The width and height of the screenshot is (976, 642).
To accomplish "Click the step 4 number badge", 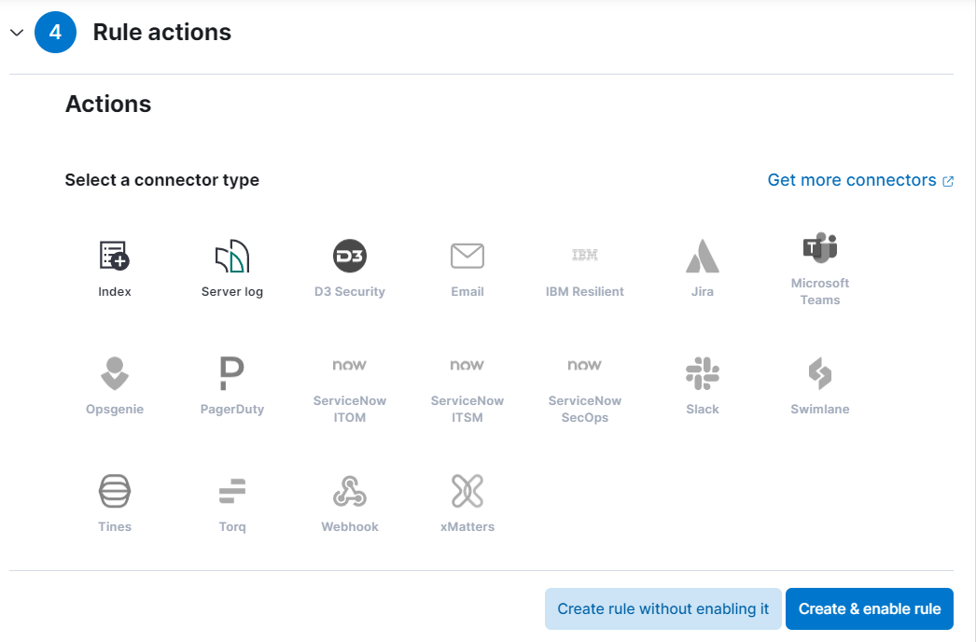I will 55,33.
